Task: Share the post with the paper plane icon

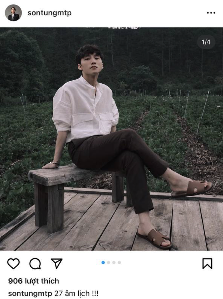Action: 57,264
